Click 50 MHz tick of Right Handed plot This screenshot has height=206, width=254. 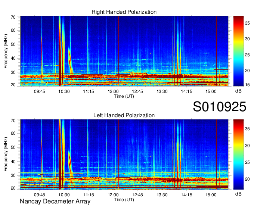click(x=13, y=44)
